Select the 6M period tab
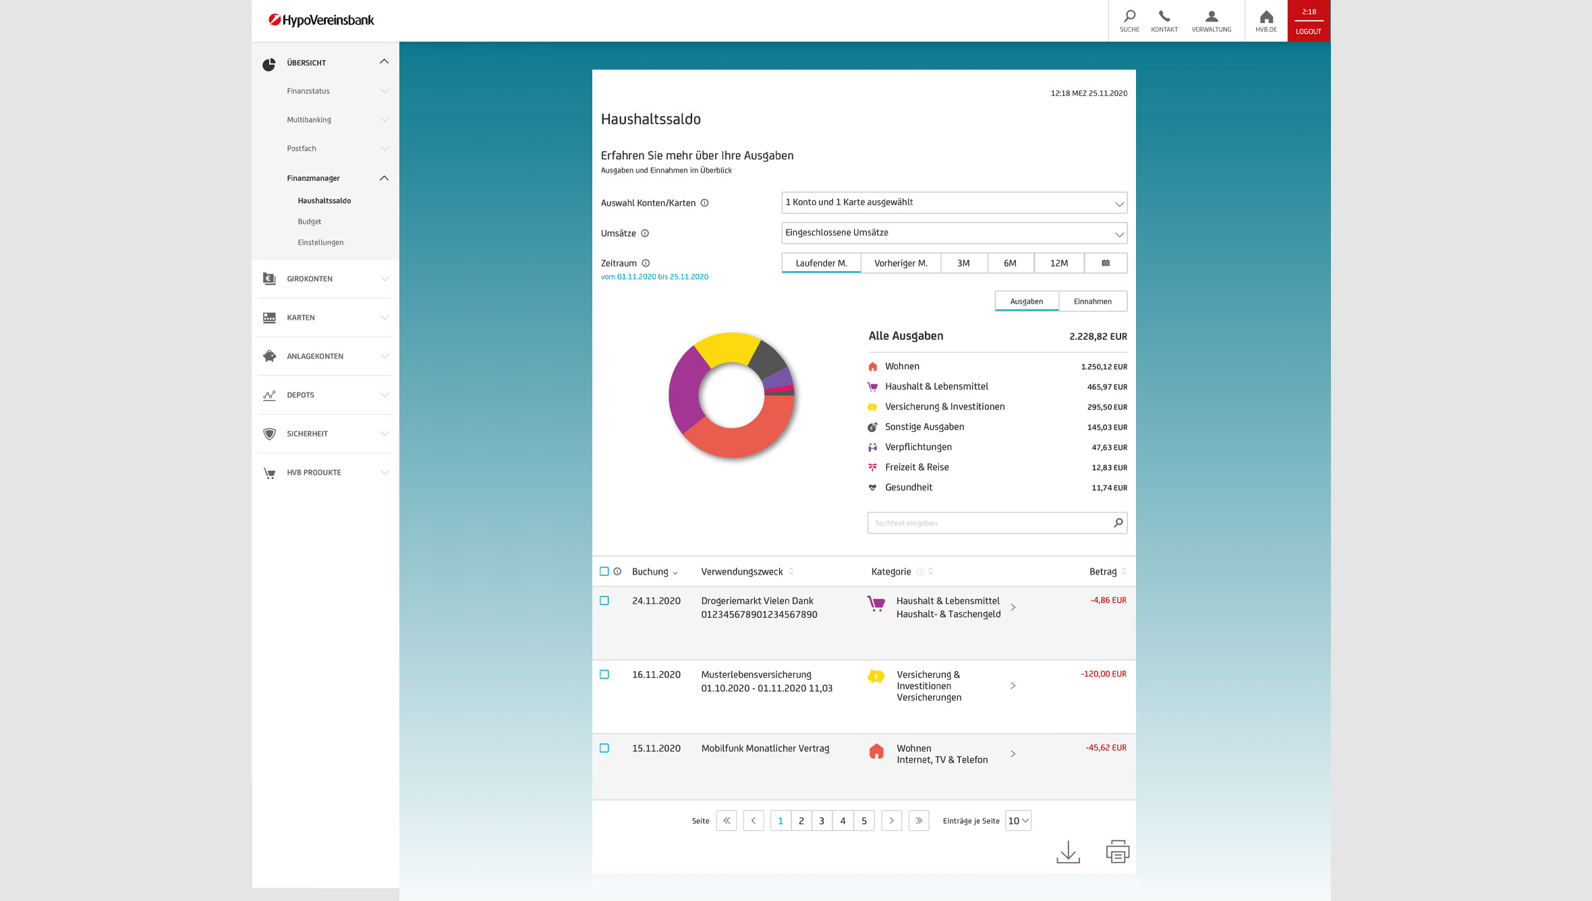 pos(1010,263)
